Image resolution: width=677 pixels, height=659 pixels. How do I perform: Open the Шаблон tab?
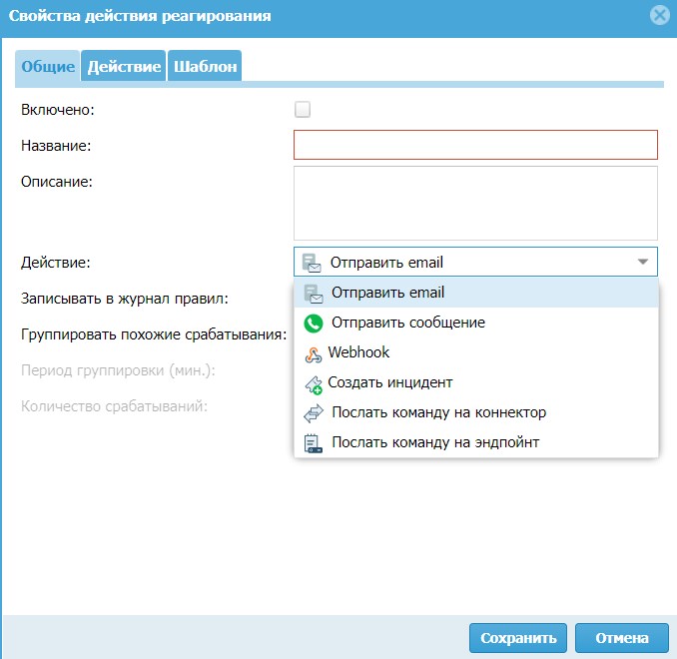pos(205,67)
